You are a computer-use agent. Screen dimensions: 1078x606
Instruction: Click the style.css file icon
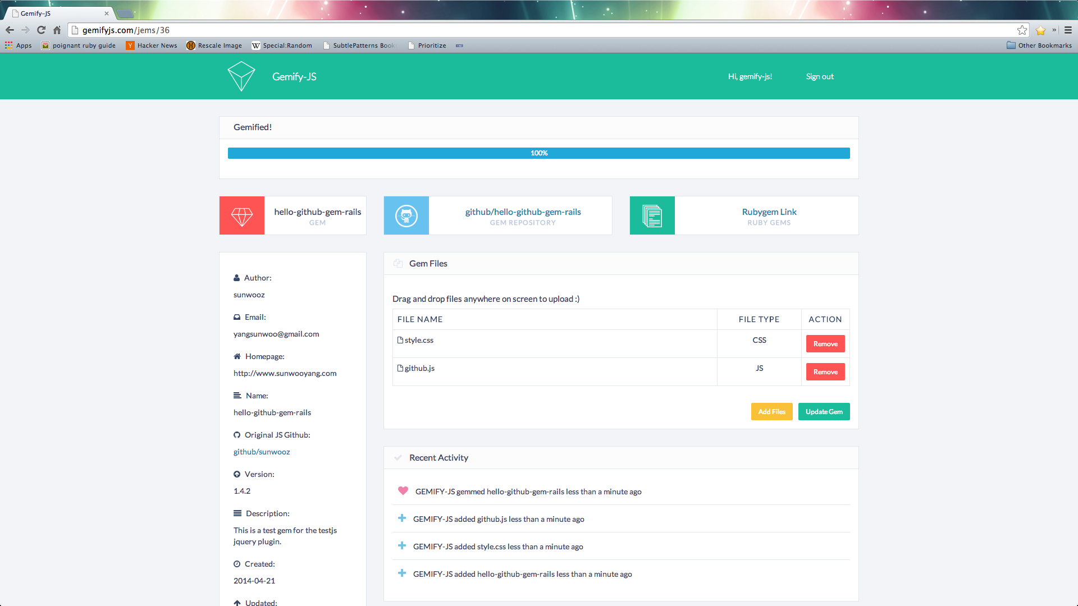pos(400,340)
